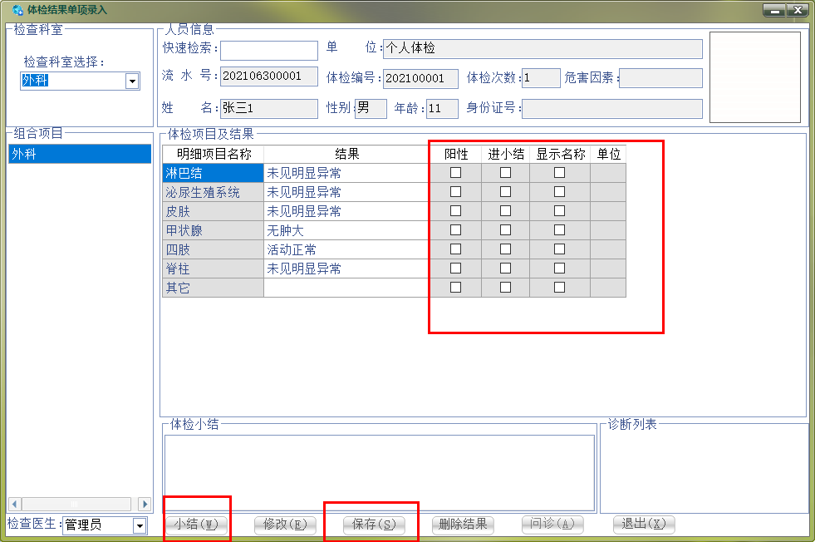Save results with 保存(S) button
The width and height of the screenshot is (815, 542).
(374, 525)
